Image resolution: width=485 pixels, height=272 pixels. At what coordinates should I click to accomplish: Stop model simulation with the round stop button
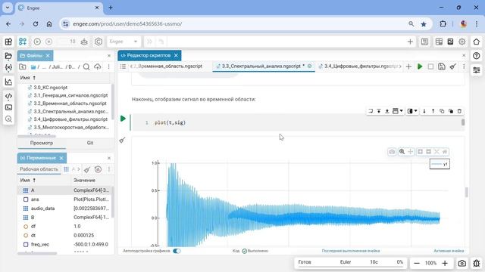pos(48,42)
